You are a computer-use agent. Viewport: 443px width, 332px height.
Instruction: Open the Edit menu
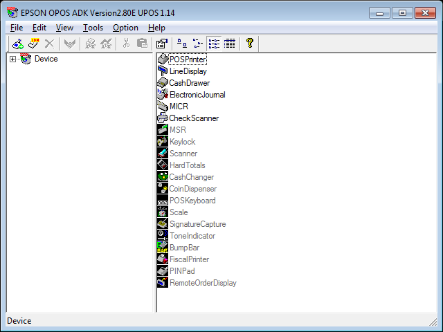(39, 28)
